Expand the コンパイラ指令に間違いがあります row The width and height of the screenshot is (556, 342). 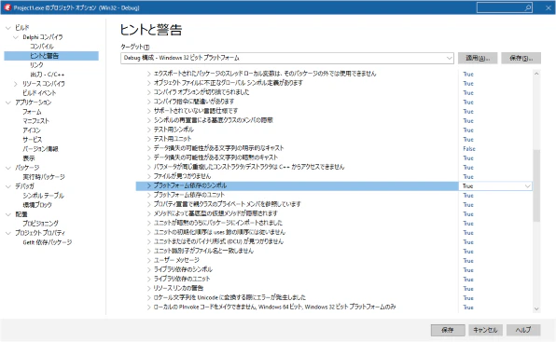pyautogui.click(x=149, y=102)
